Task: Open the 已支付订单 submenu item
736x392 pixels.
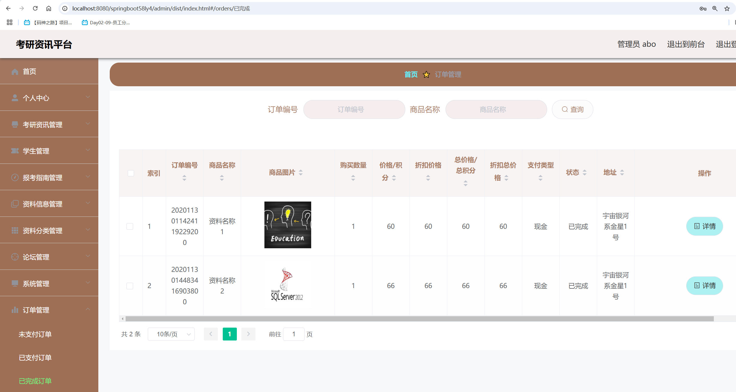Action: [x=35, y=358]
